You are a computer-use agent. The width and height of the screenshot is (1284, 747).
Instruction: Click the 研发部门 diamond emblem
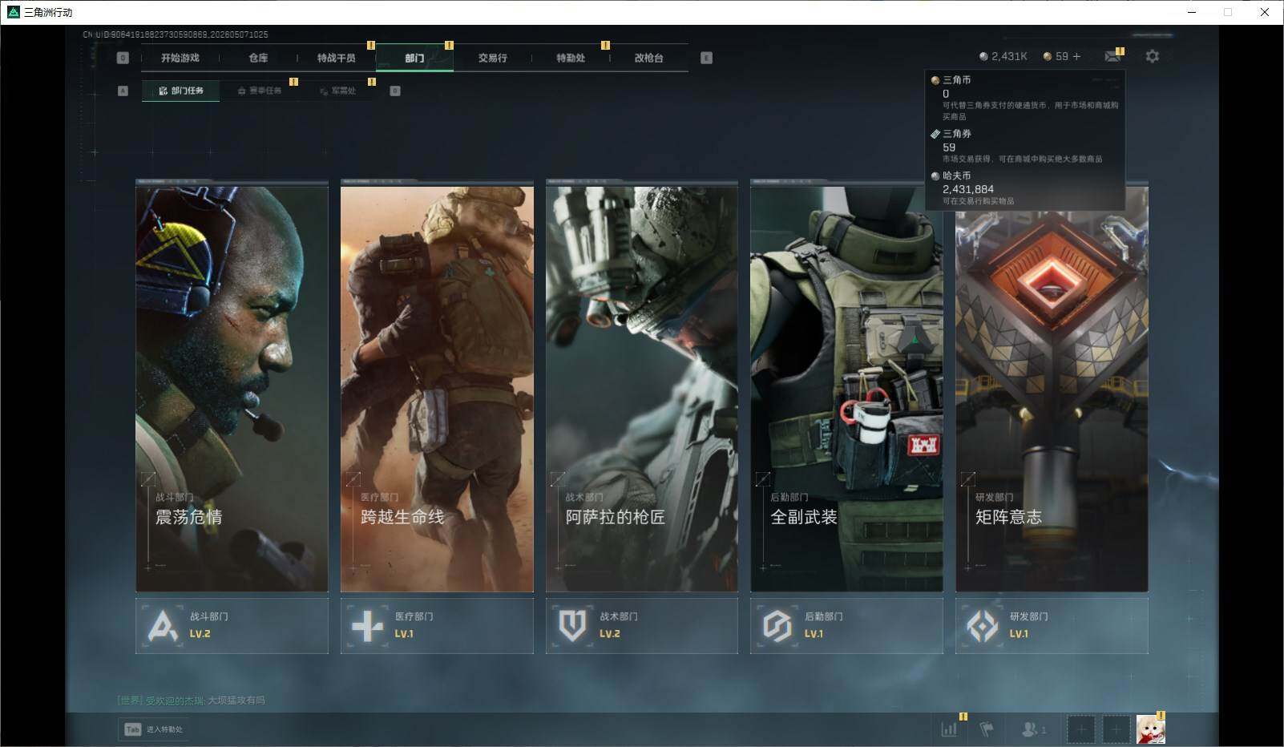[983, 625]
